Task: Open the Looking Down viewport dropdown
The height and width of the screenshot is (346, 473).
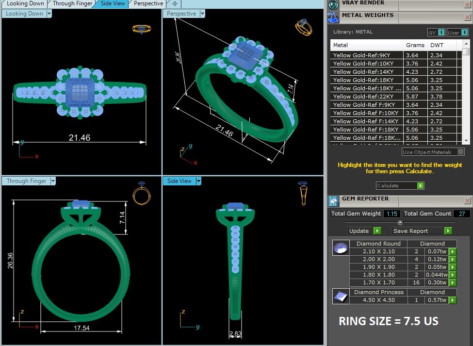Action: [x=49, y=14]
